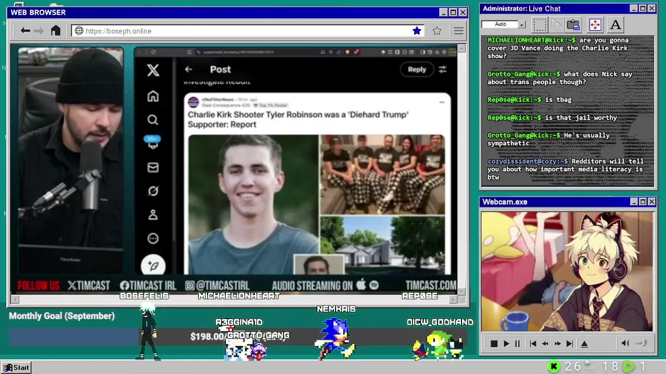Click the cozydissident@cozy chat message
Viewport: 666px width, 374px height.
pyautogui.click(x=566, y=169)
